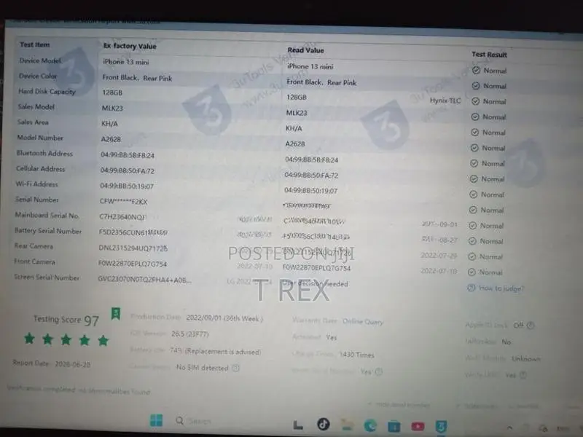This screenshot has width=583, height=437.
Task: Click the 1430 Times charge count
Action: pos(356,355)
